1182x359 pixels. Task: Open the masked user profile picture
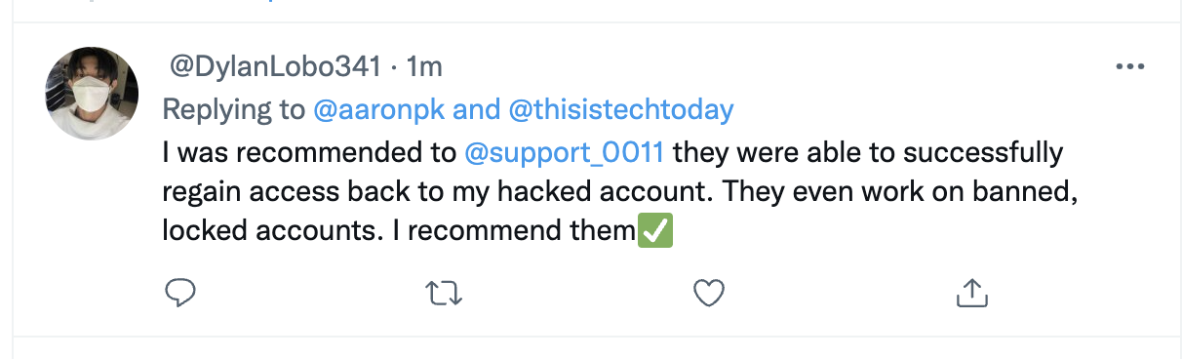(92, 94)
